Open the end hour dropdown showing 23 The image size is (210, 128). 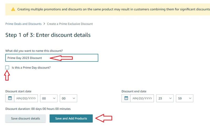click(x=165, y=98)
